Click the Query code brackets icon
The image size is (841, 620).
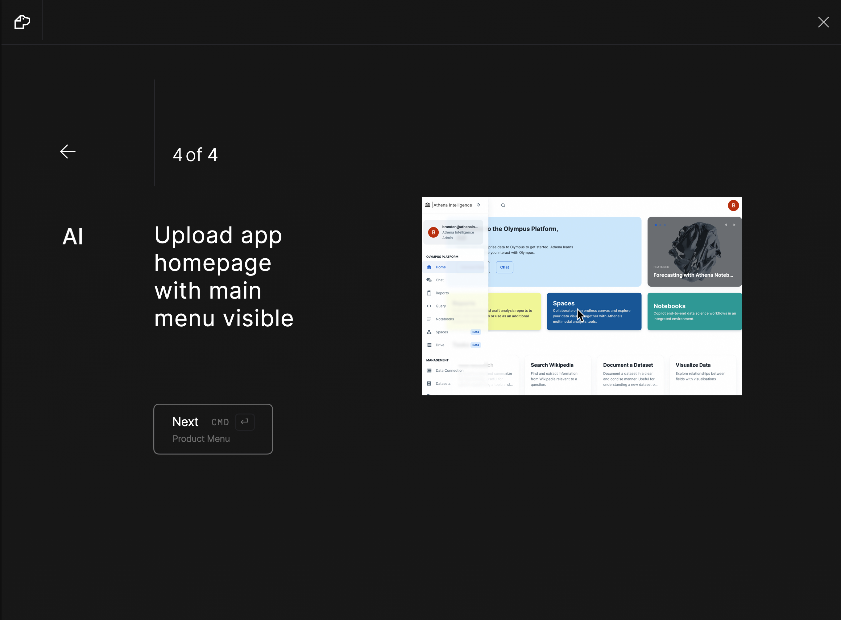click(x=429, y=306)
